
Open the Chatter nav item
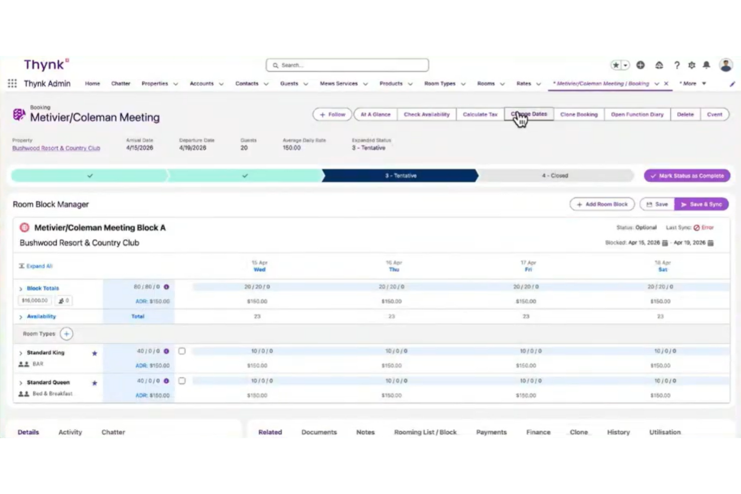[121, 84]
